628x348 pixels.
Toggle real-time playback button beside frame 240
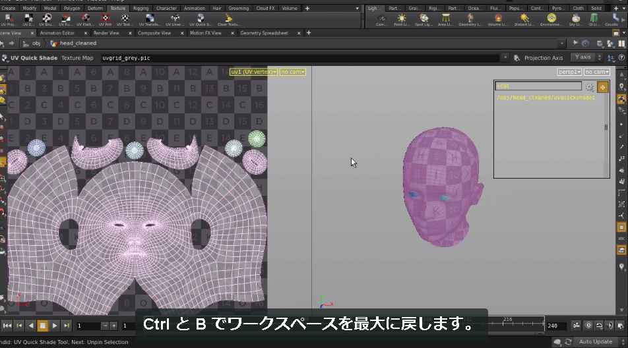[x=588, y=325]
